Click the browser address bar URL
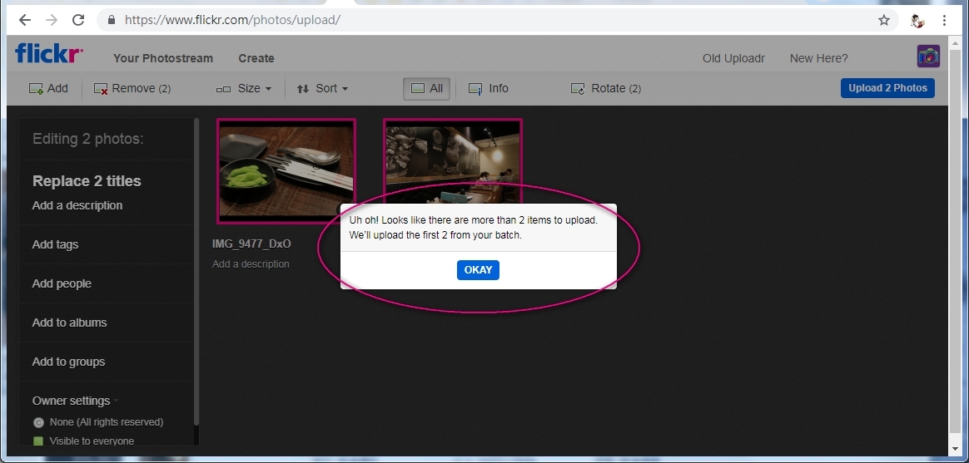 coord(232,20)
